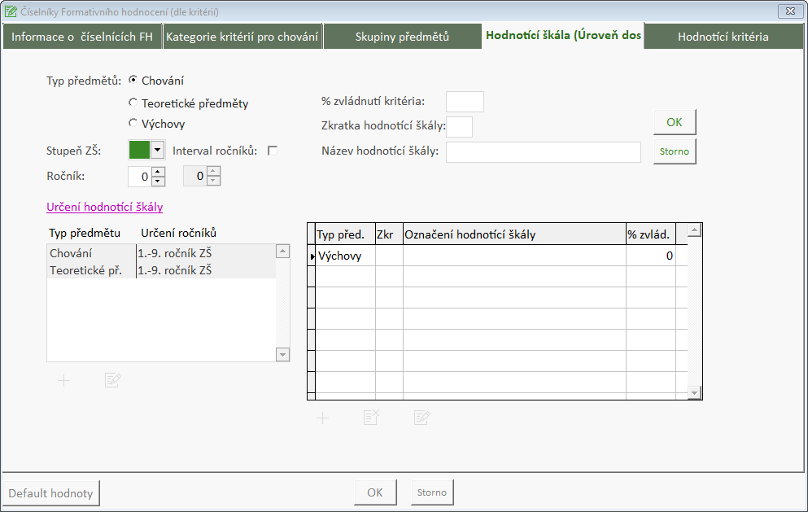Screen dimensions: 808x512
Task: Decrease the second Ročník interval value
Action: pos(214,181)
